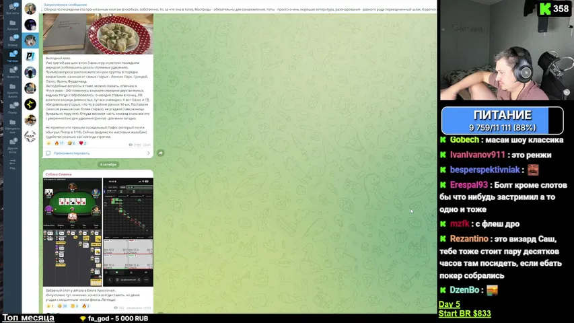574x323 pixels.
Task: Click the share arrow beside first post
Action: coord(161,153)
